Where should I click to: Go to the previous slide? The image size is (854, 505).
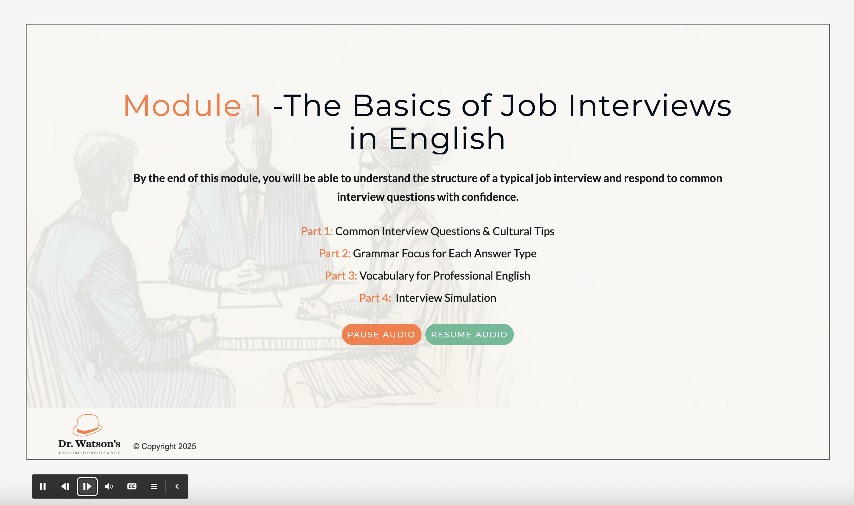(x=65, y=486)
